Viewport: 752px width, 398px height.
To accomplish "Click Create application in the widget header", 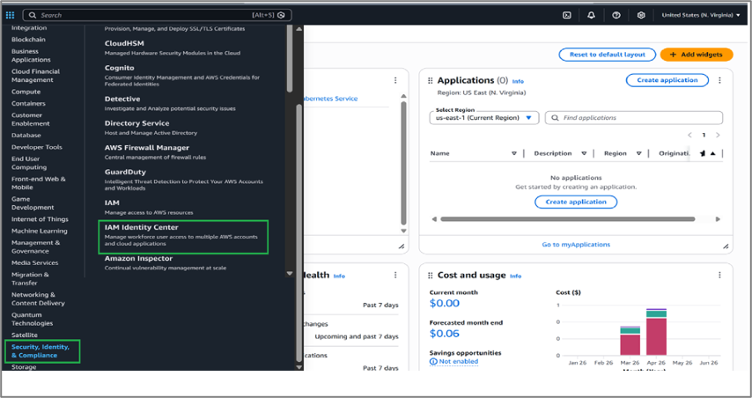I will 667,80.
